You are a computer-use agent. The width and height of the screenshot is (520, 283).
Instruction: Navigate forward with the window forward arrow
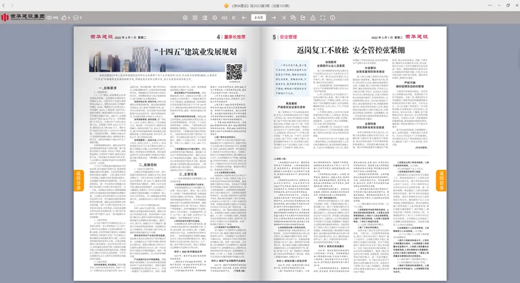pyautogui.click(x=12, y=5)
